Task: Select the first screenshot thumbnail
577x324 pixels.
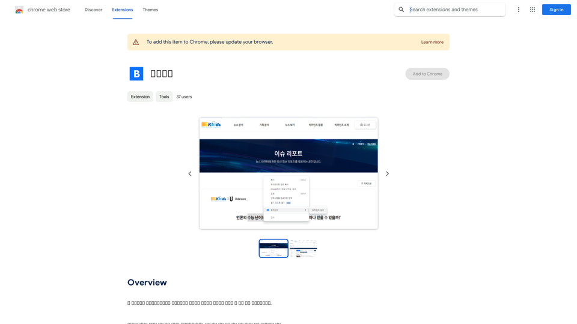Action: click(x=273, y=248)
